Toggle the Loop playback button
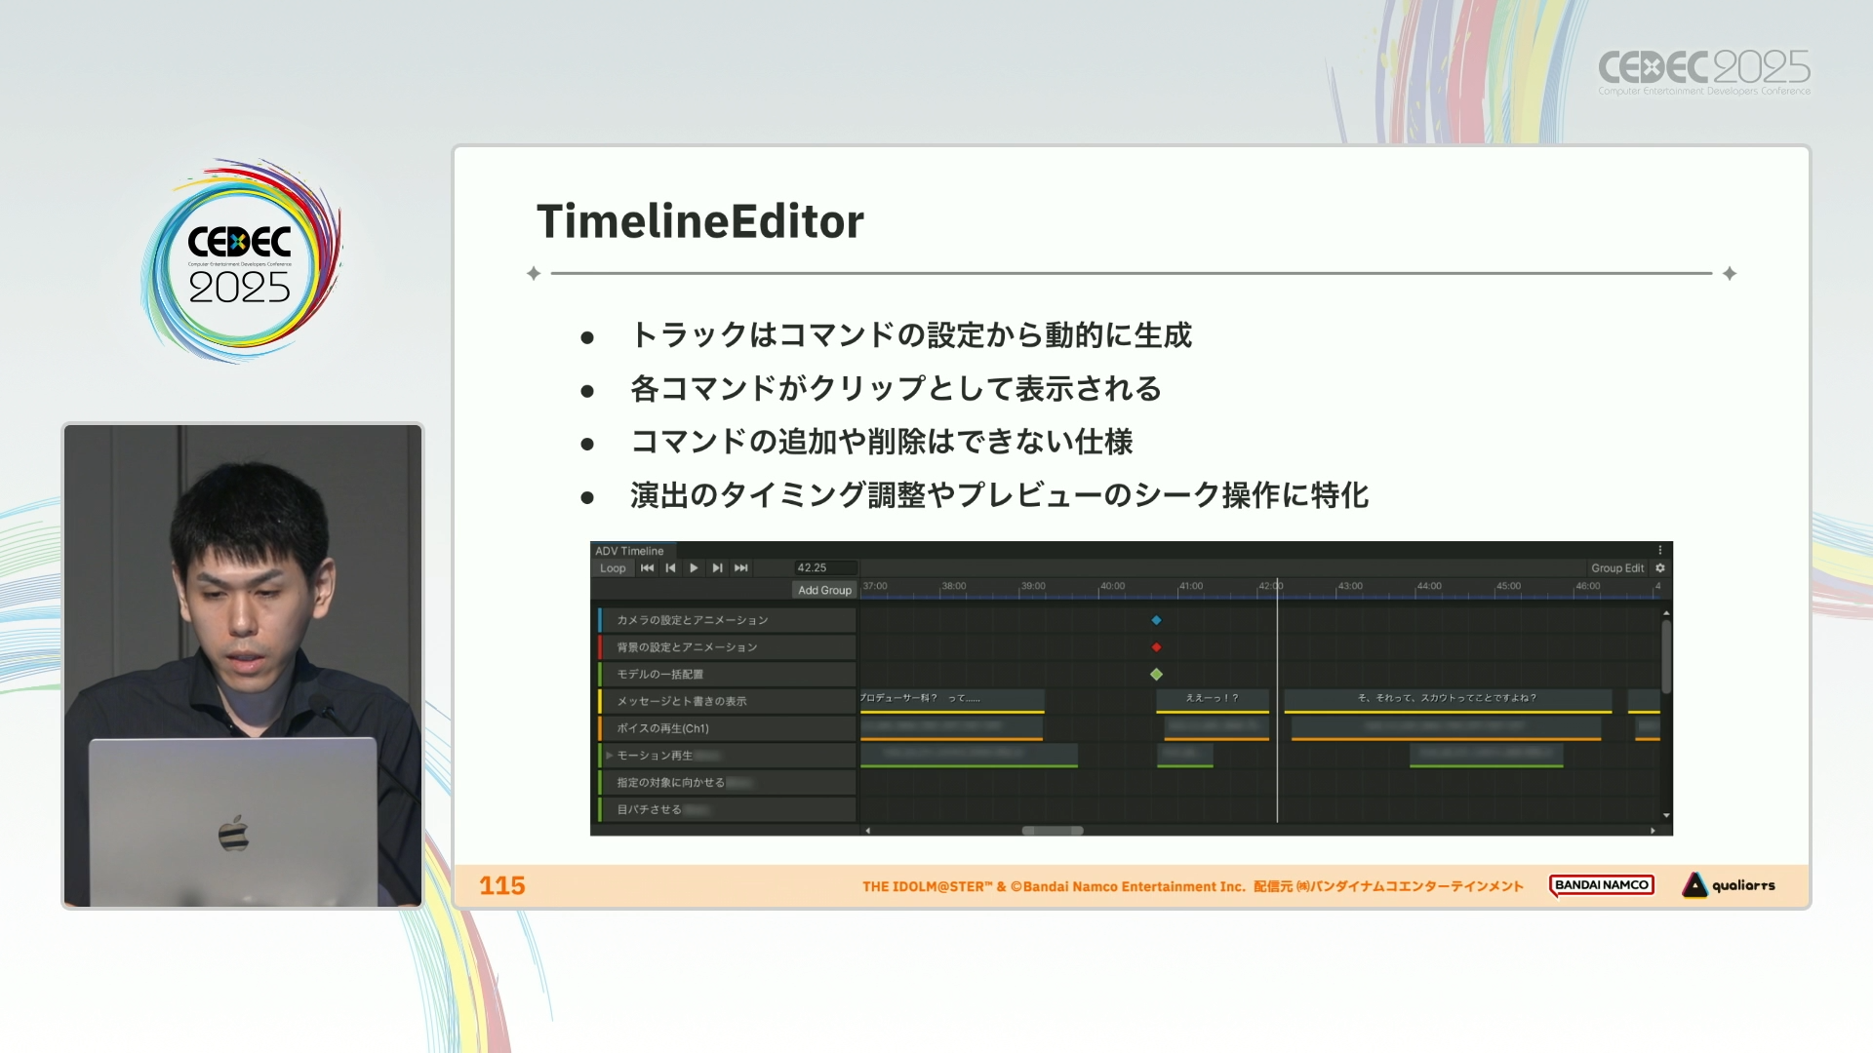The image size is (1873, 1053). (x=613, y=567)
